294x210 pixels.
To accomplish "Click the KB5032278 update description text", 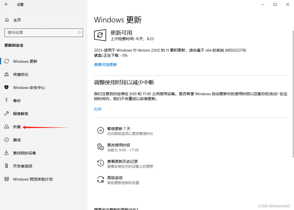I will [170, 50].
